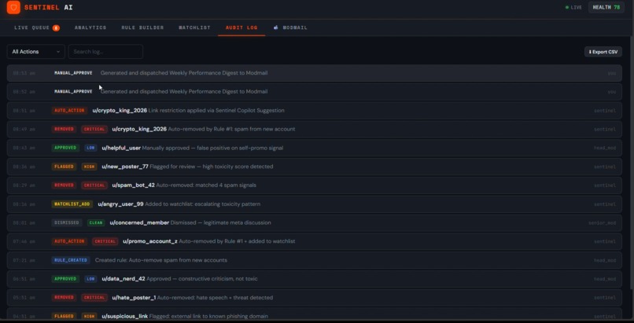Click AUTO_ACTION badge in u/promo_account_z row
The image size is (634, 323).
[69, 241]
